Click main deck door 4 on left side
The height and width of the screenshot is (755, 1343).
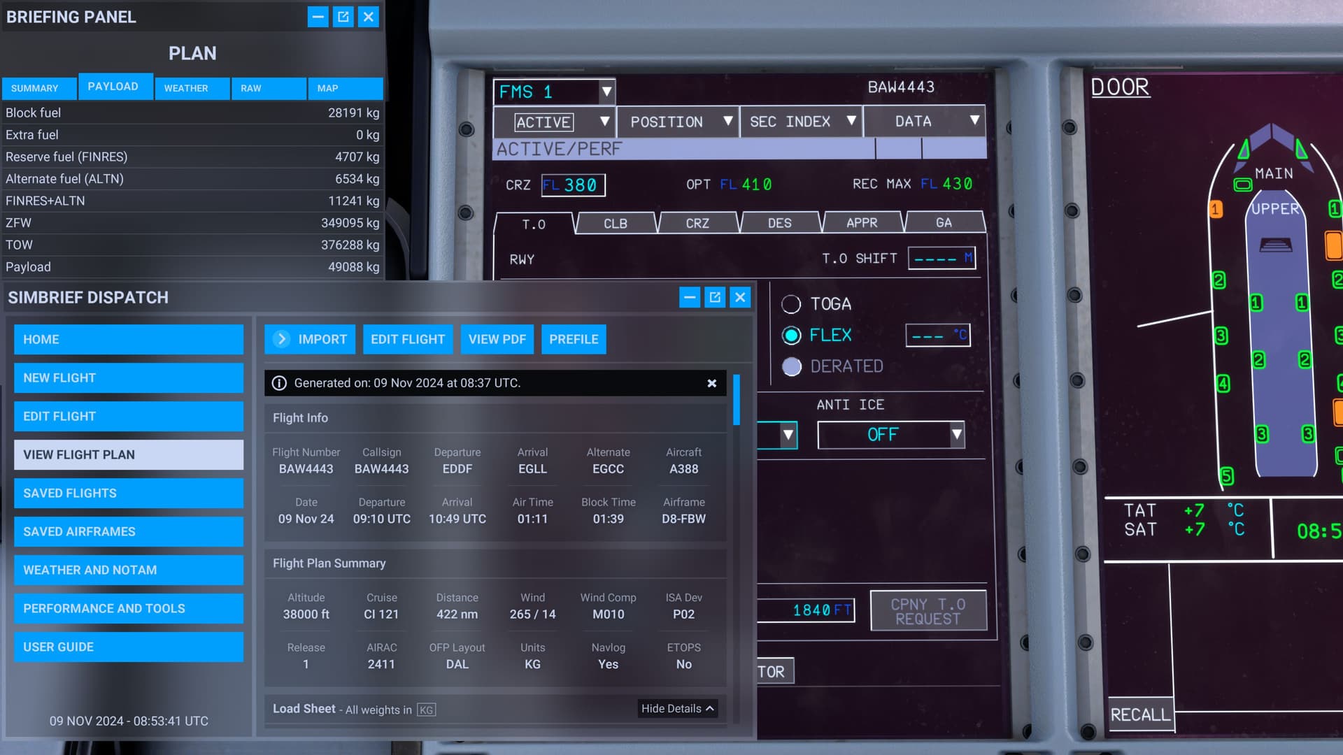click(x=1223, y=383)
